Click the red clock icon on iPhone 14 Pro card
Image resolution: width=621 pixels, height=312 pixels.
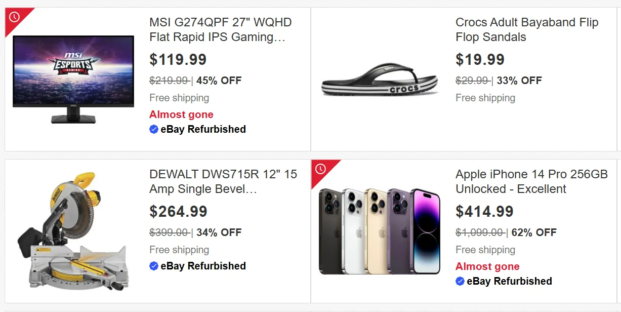pos(321,169)
